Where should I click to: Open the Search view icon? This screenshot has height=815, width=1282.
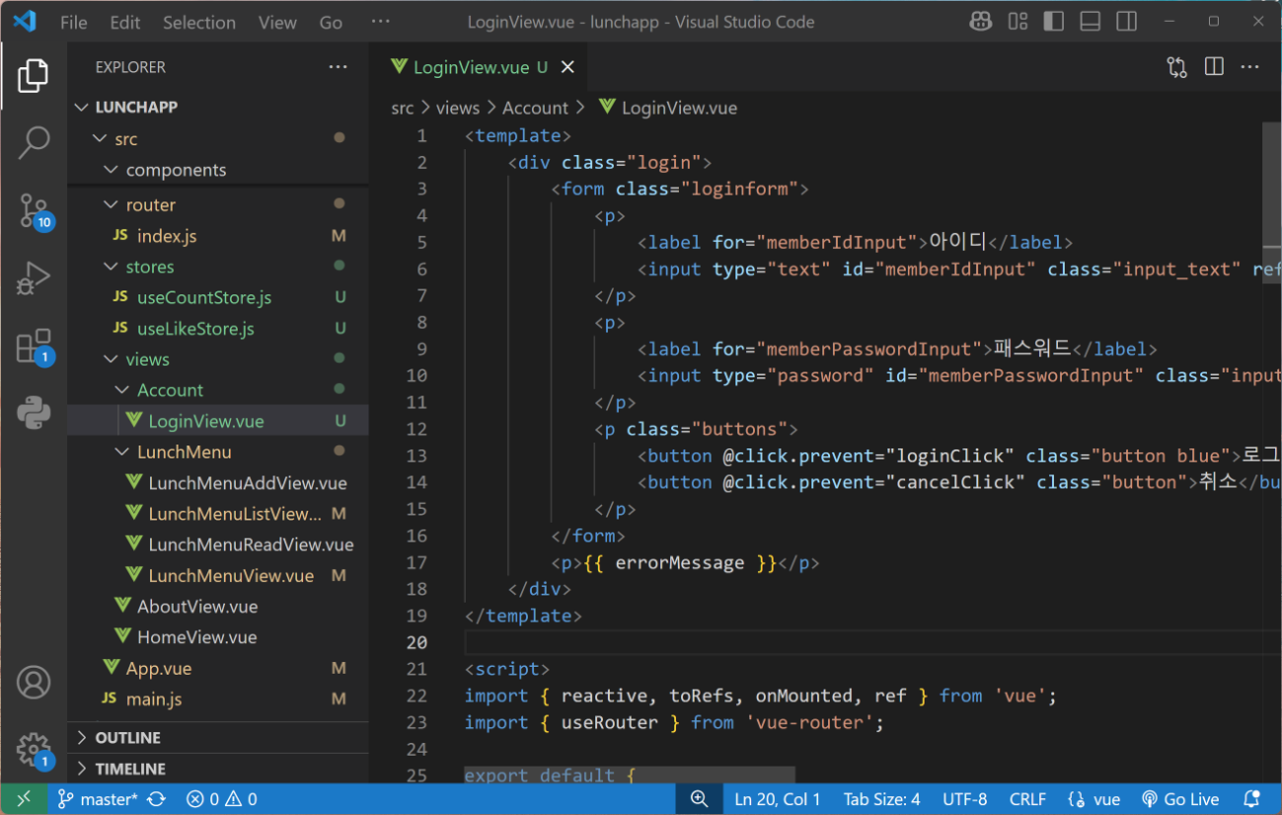[x=34, y=143]
